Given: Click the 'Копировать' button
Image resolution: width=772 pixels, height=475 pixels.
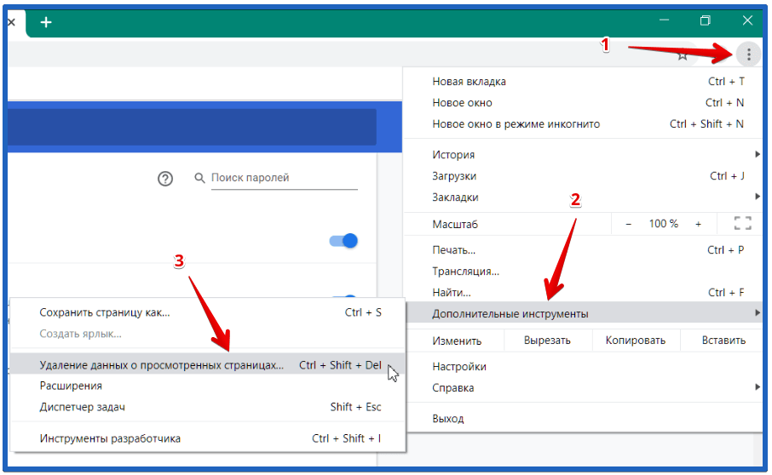Looking at the screenshot, I should point(635,341).
